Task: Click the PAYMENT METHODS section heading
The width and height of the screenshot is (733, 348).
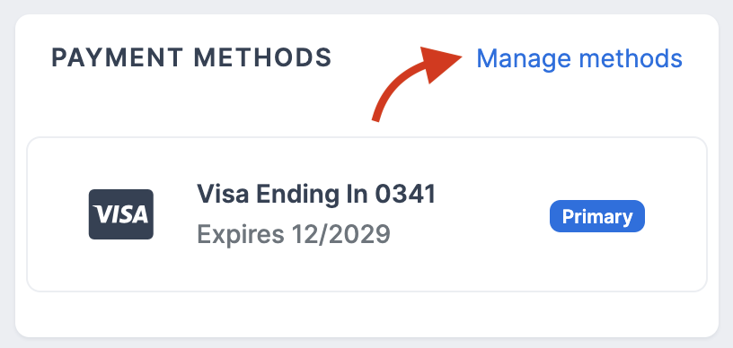Action: coord(191,57)
